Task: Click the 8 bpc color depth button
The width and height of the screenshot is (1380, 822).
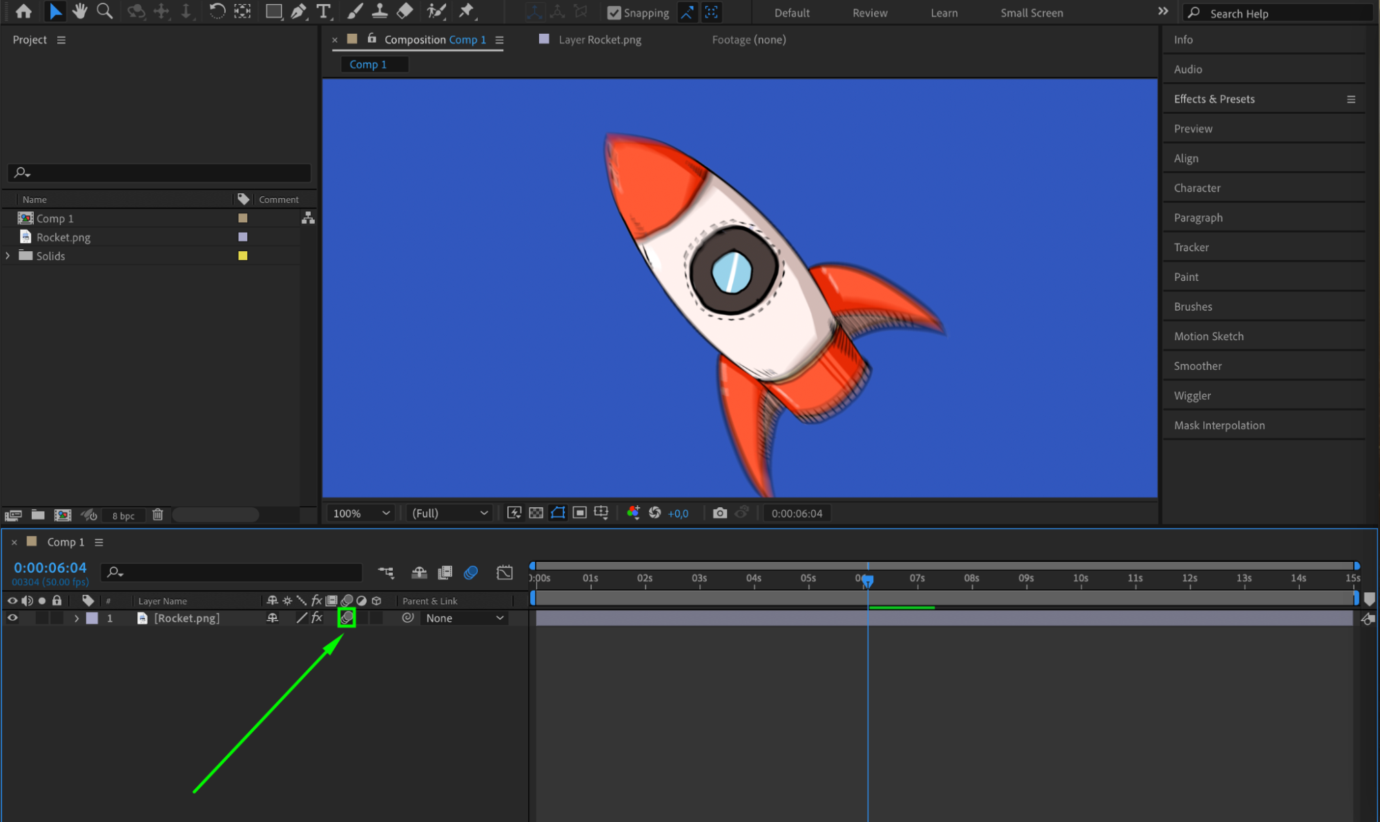Action: [123, 516]
